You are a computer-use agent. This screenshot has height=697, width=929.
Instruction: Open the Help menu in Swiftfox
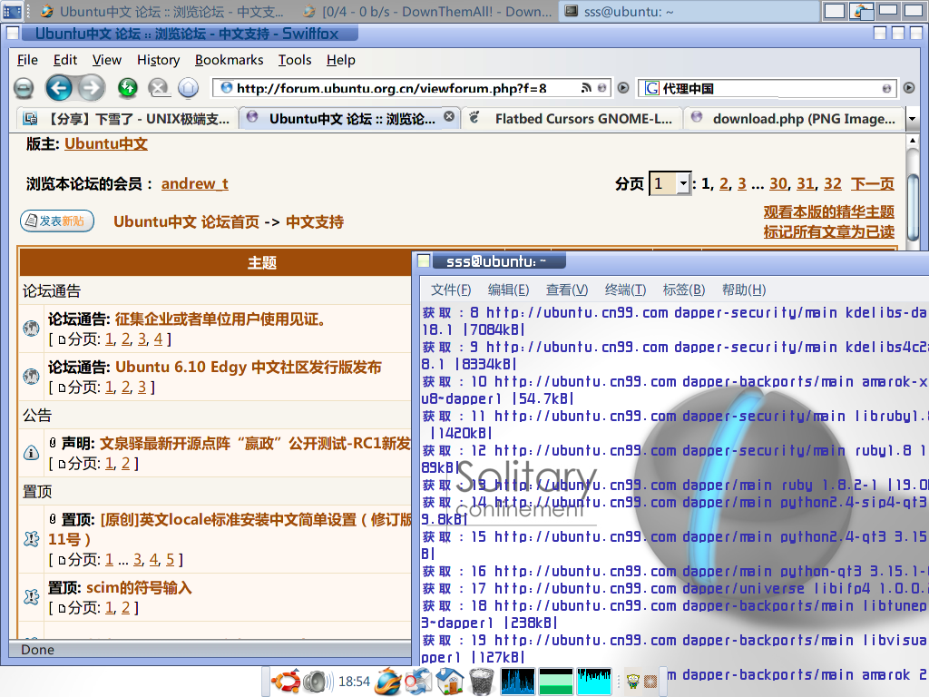pos(341,60)
